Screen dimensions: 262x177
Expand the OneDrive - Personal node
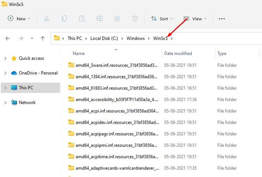click(x=5, y=73)
